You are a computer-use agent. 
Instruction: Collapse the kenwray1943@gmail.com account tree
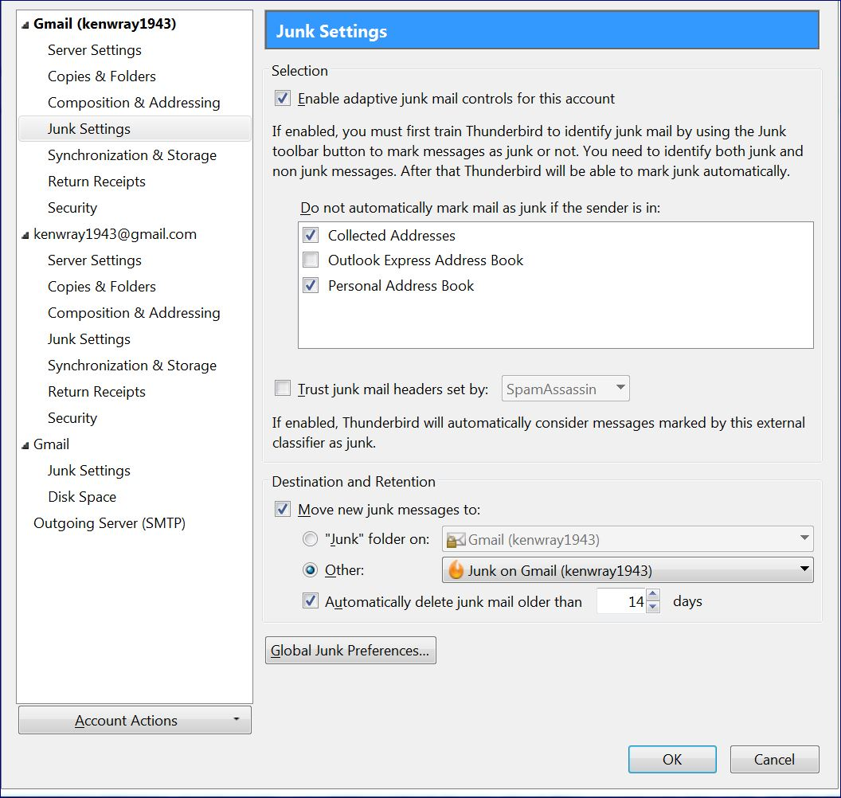[x=25, y=236]
